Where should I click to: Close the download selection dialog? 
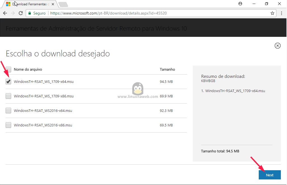coord(277,45)
